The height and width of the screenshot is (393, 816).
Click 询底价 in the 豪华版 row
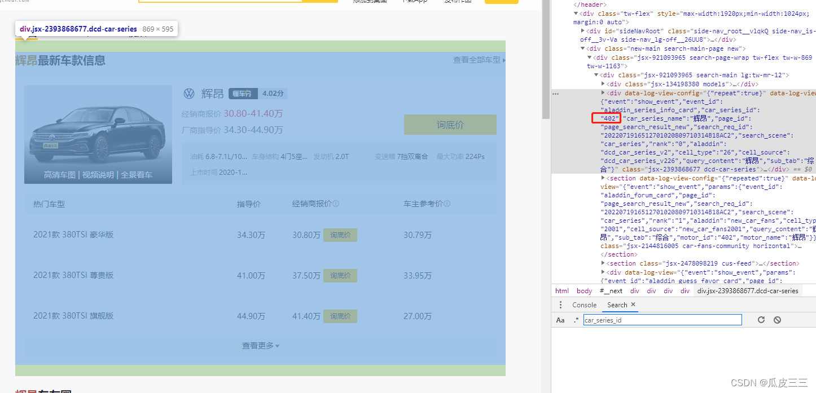[x=340, y=235]
